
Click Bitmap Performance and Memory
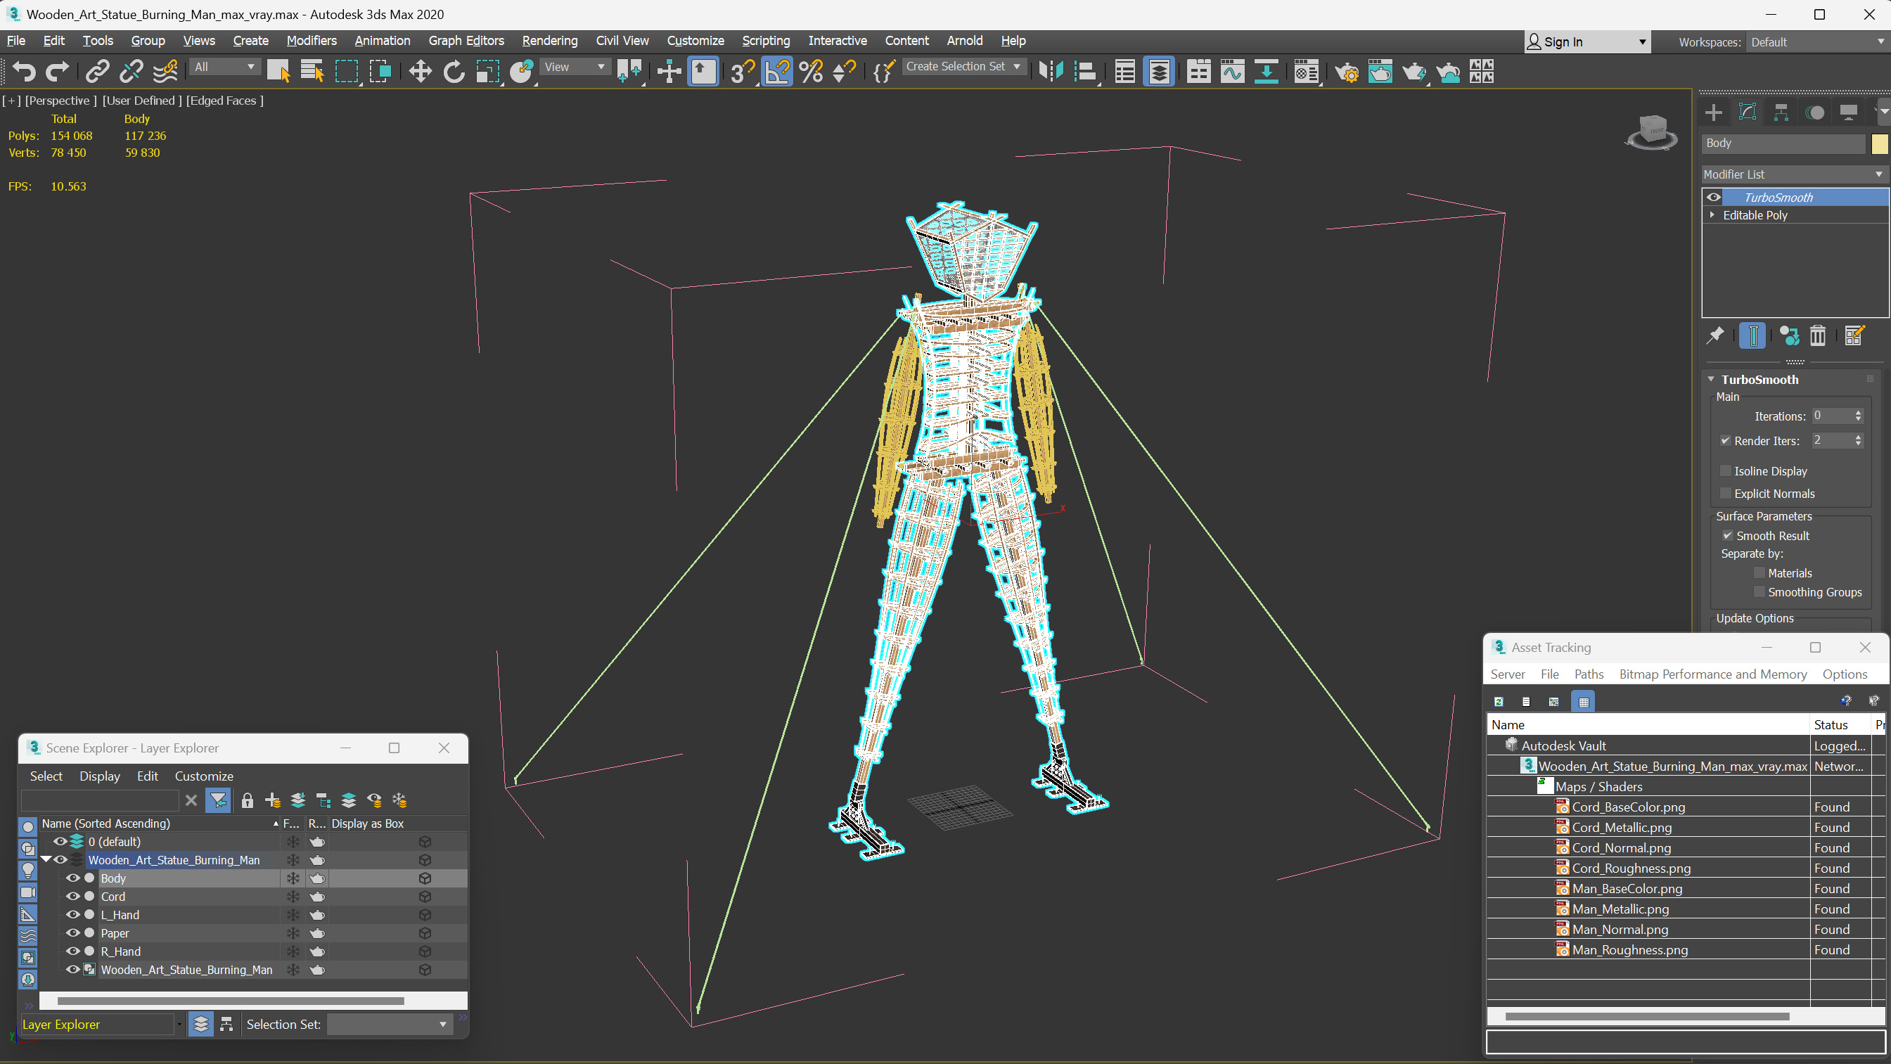pos(1712,674)
